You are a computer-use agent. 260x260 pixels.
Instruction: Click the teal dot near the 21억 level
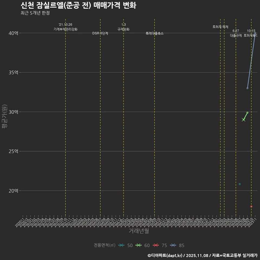tap(239, 184)
